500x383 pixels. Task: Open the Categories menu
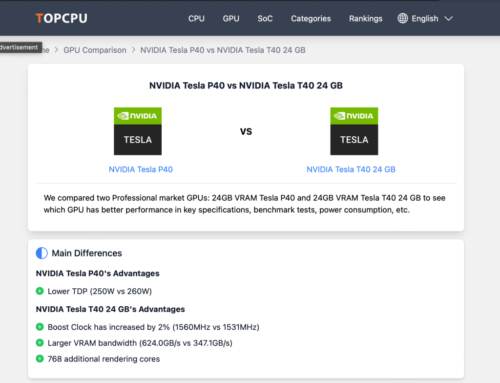pos(311,19)
